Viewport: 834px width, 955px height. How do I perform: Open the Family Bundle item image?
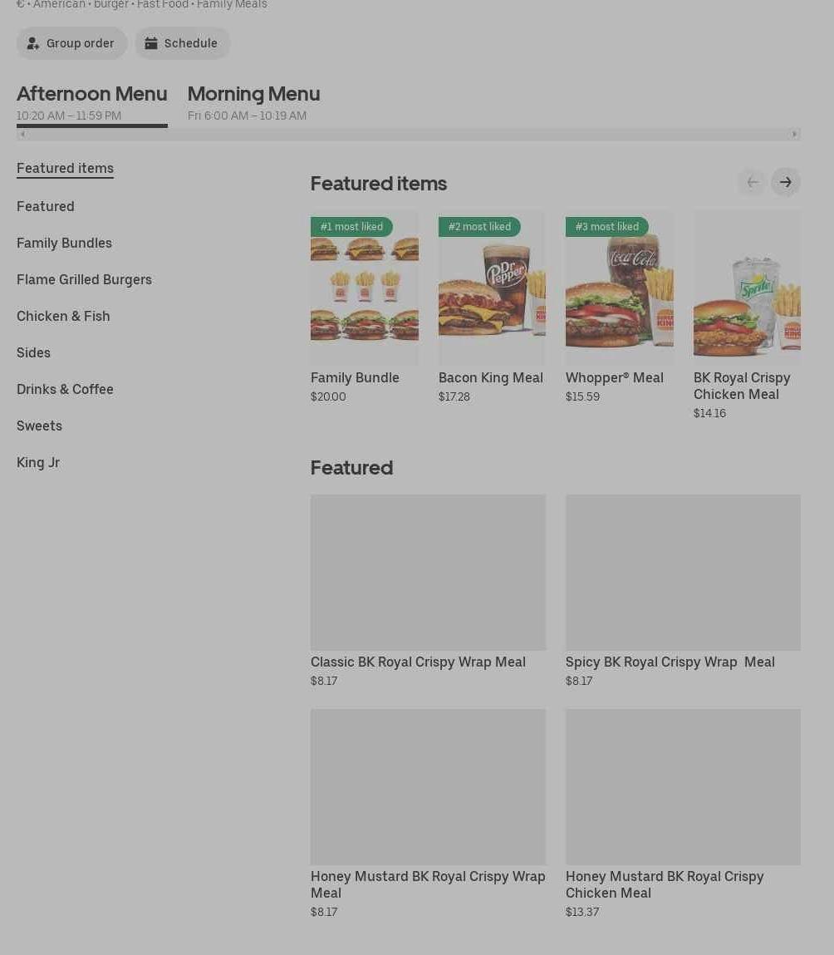coord(365,288)
